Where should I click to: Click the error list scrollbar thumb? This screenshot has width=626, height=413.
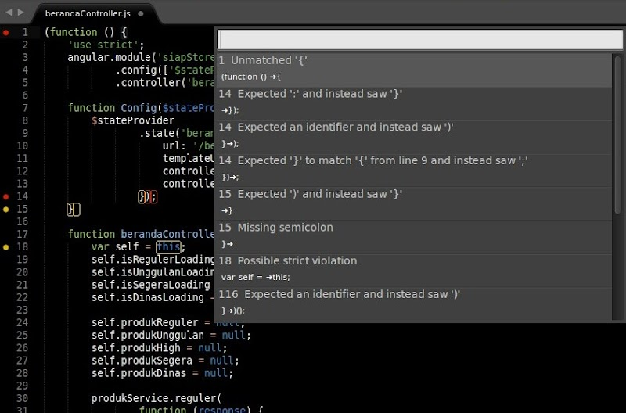tap(617, 135)
